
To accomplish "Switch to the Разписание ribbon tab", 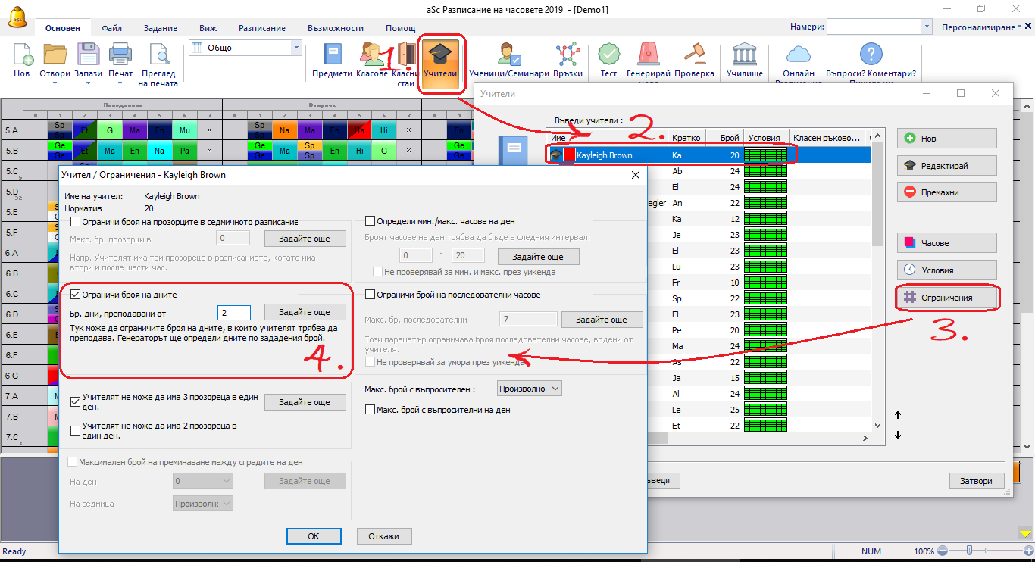I will click(262, 28).
